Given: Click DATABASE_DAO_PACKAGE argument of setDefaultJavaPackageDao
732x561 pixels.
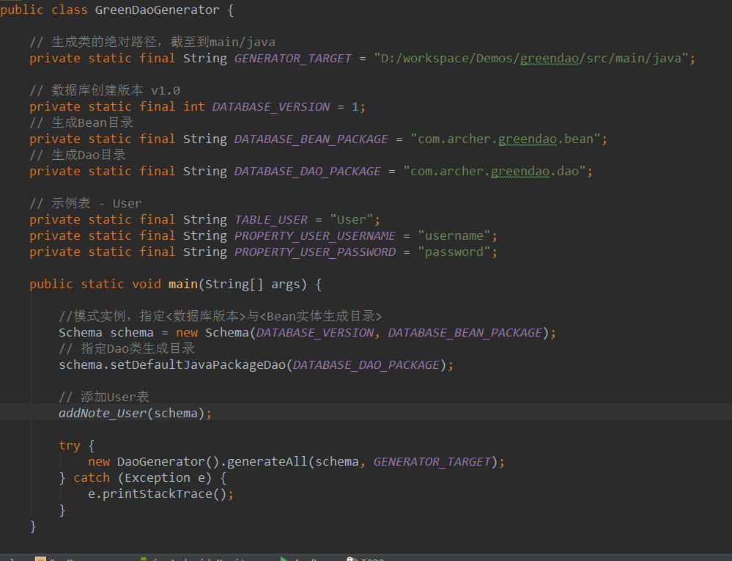Looking at the screenshot, I should tap(366, 365).
